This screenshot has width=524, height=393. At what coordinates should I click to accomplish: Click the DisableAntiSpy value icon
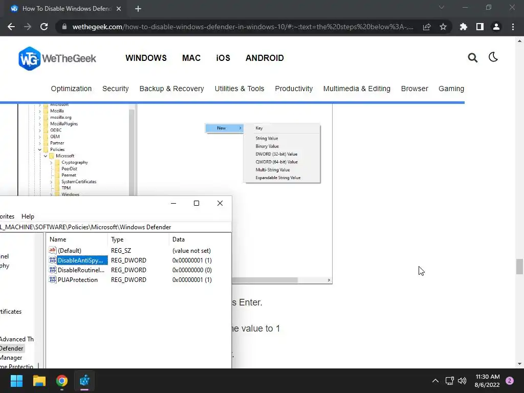pyautogui.click(x=53, y=260)
